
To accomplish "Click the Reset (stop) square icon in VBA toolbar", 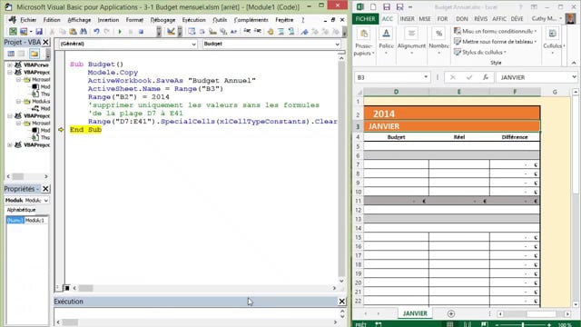I will [141, 32].
